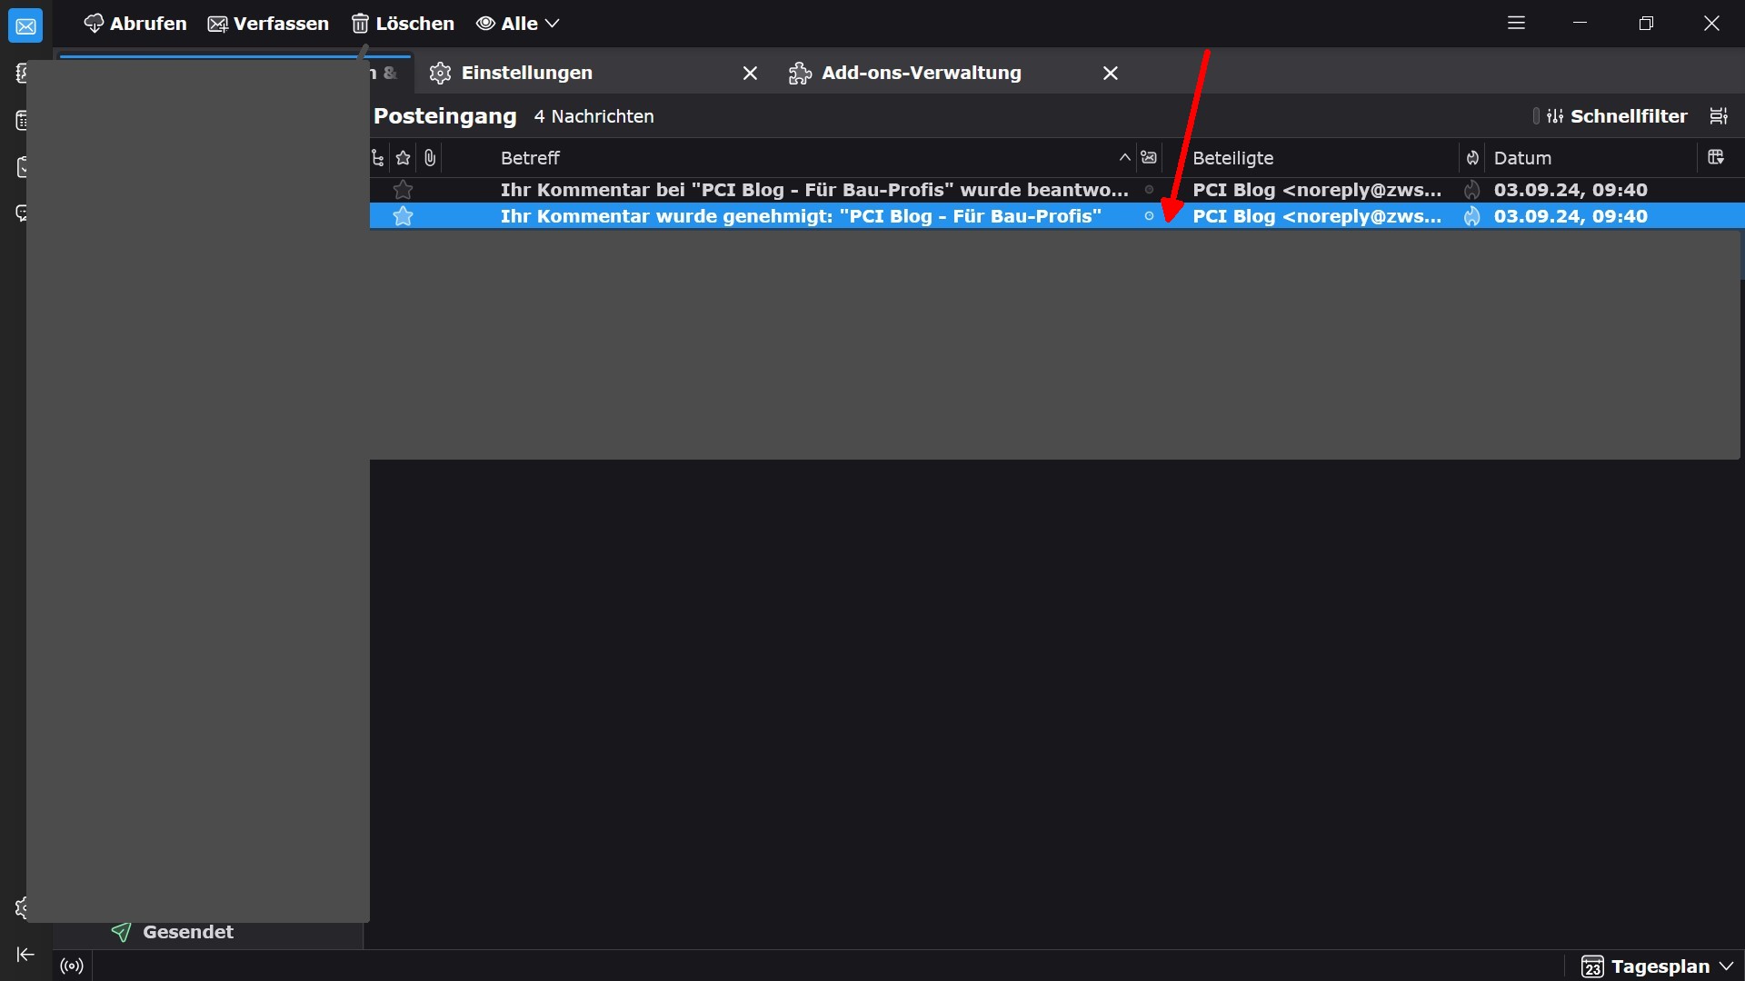Image resolution: width=1745 pixels, height=981 pixels.
Task: Star the first PCI Blog message
Action: point(404,190)
